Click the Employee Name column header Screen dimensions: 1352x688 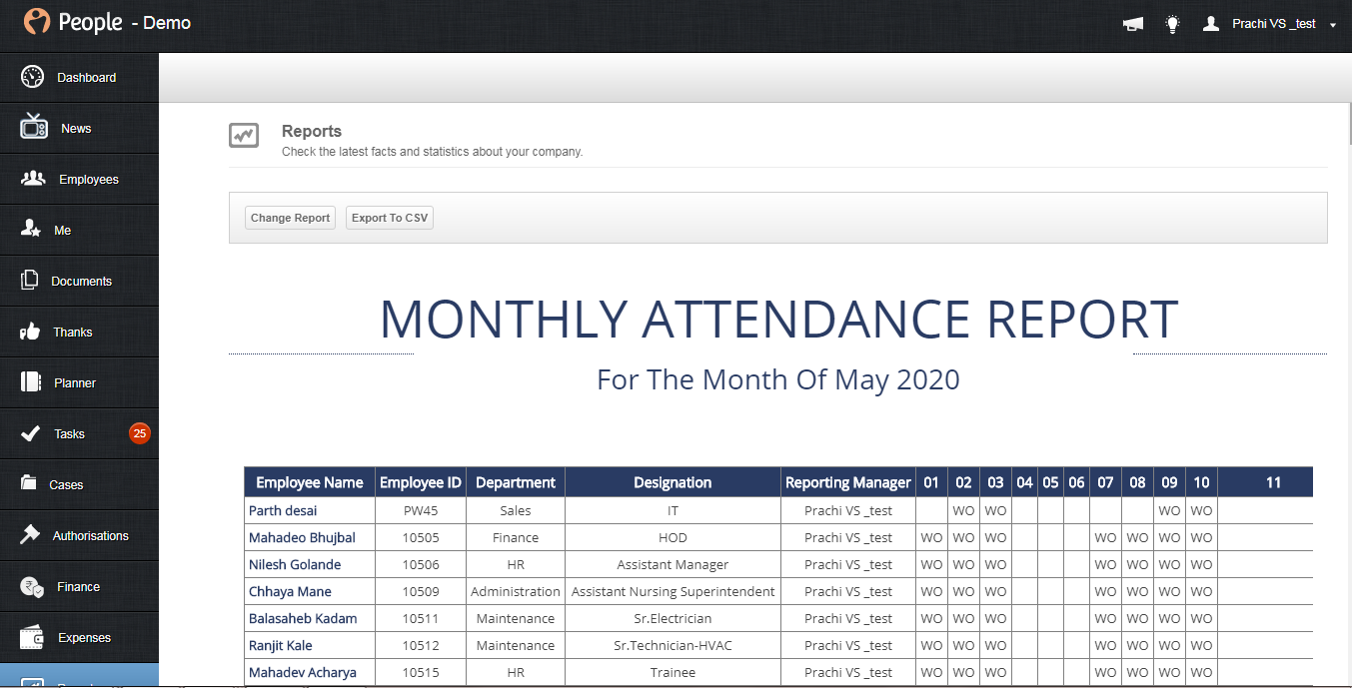[310, 482]
